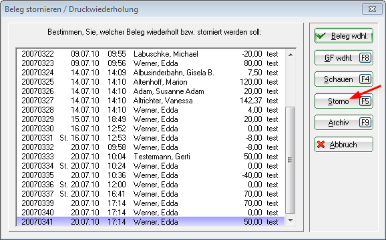The image size is (386, 240).
Task: Click the amount -20,00 in the list
Action: (252, 54)
